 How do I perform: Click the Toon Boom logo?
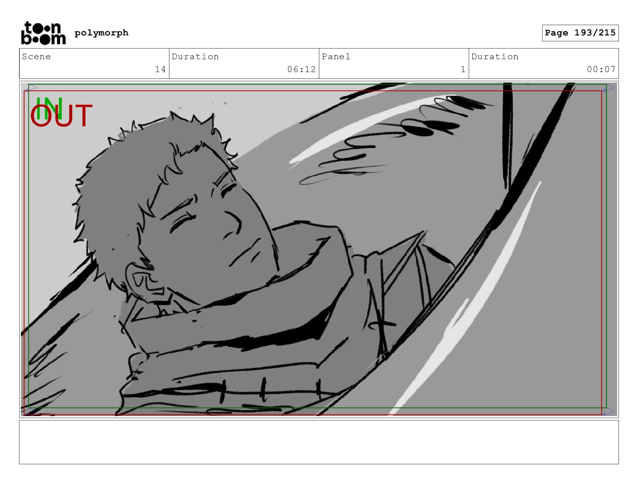43,33
